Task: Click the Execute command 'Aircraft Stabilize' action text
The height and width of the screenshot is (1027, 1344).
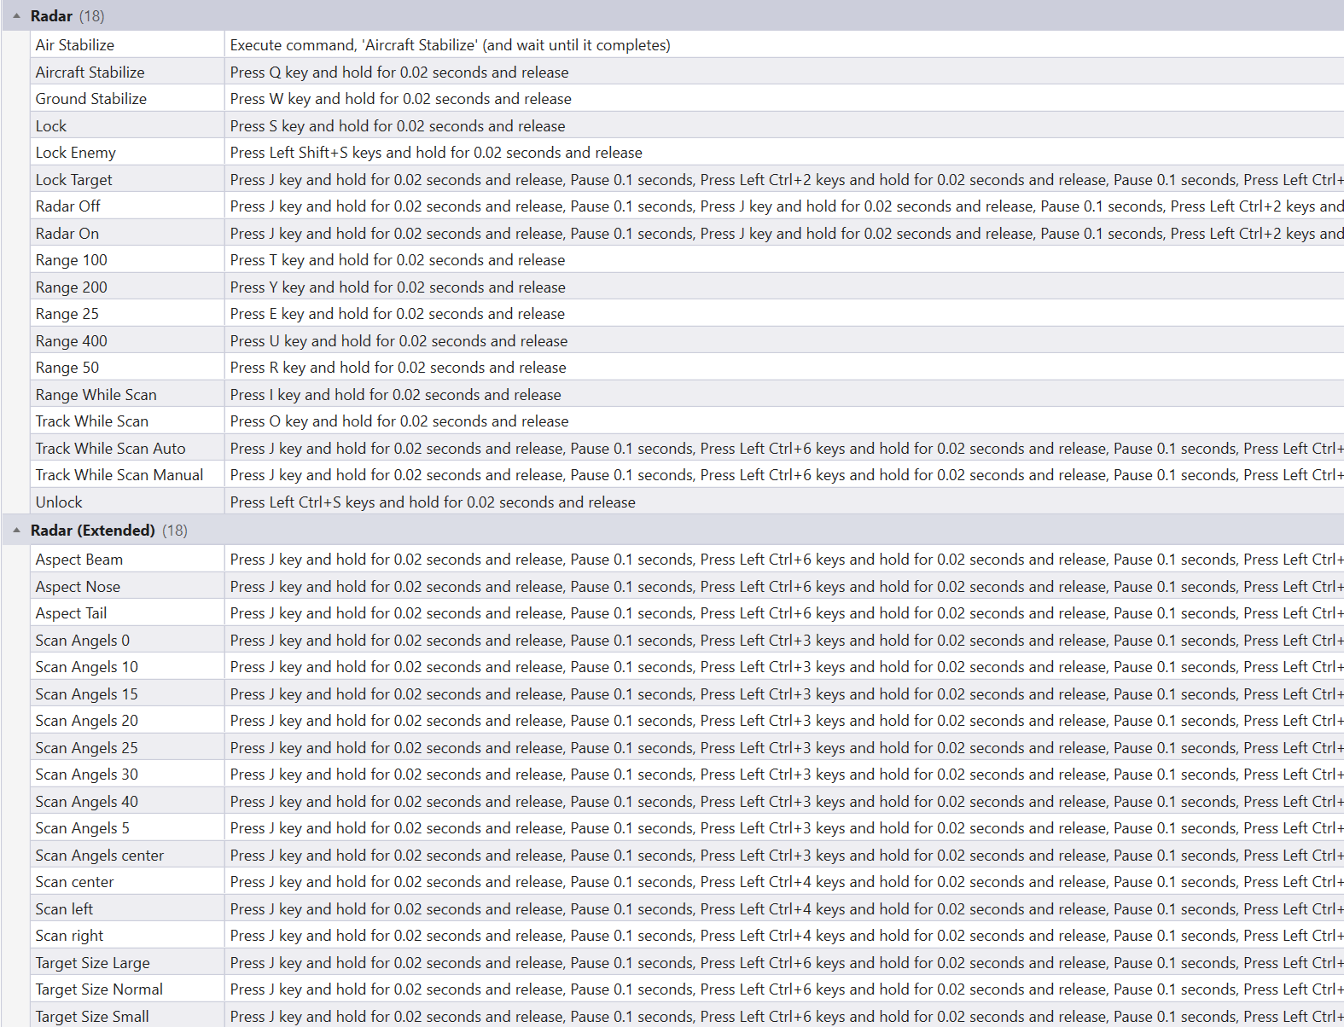Action: click(x=450, y=45)
